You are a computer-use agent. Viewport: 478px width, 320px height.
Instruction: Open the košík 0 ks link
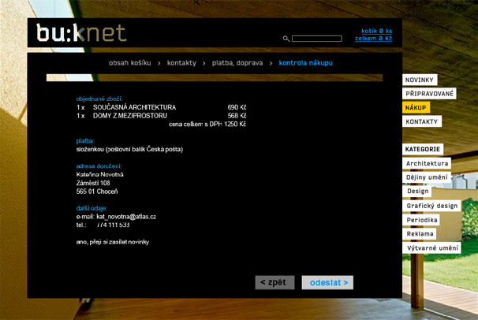click(376, 31)
